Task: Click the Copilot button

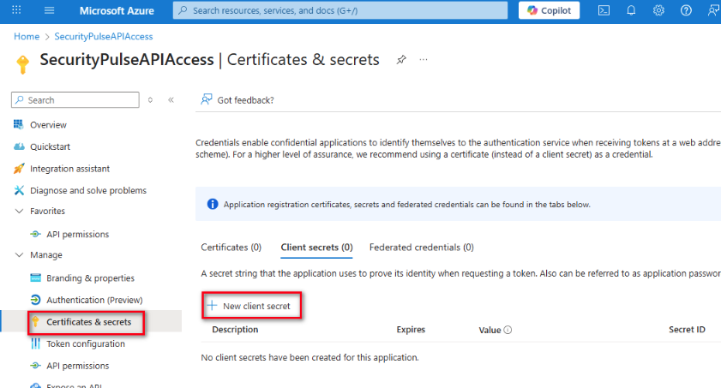Action: [x=549, y=10]
